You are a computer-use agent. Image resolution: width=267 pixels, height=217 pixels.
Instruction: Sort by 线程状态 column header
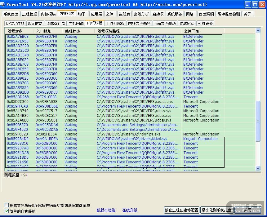78,31
